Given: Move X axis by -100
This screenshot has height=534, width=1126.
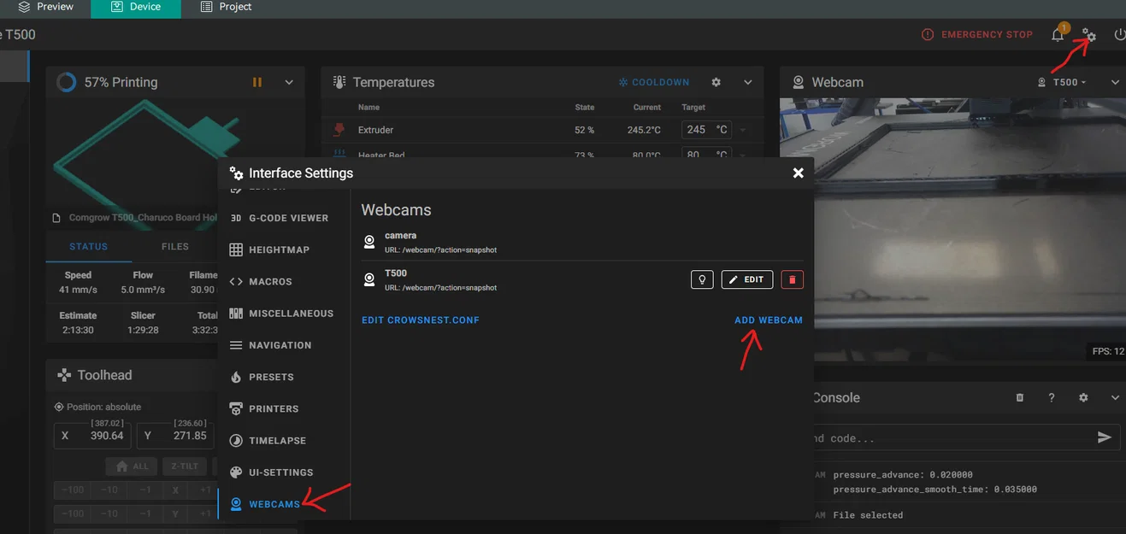Looking at the screenshot, I should click(x=72, y=490).
